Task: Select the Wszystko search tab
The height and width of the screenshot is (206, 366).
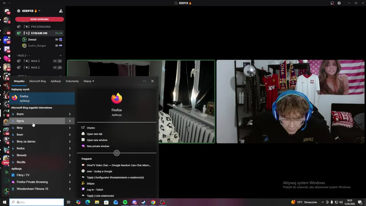Action: click(19, 81)
